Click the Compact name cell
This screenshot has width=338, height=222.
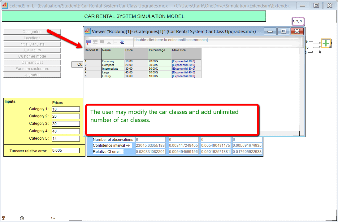[x=113, y=65]
